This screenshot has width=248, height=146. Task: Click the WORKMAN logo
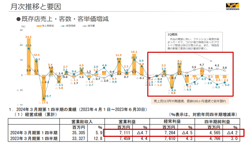tap(235, 6)
